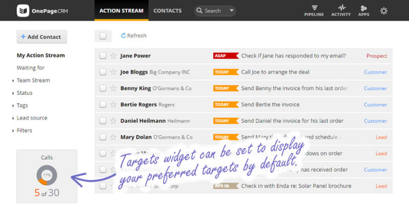
Task: Switch to Contacts tab
Action: [168, 11]
